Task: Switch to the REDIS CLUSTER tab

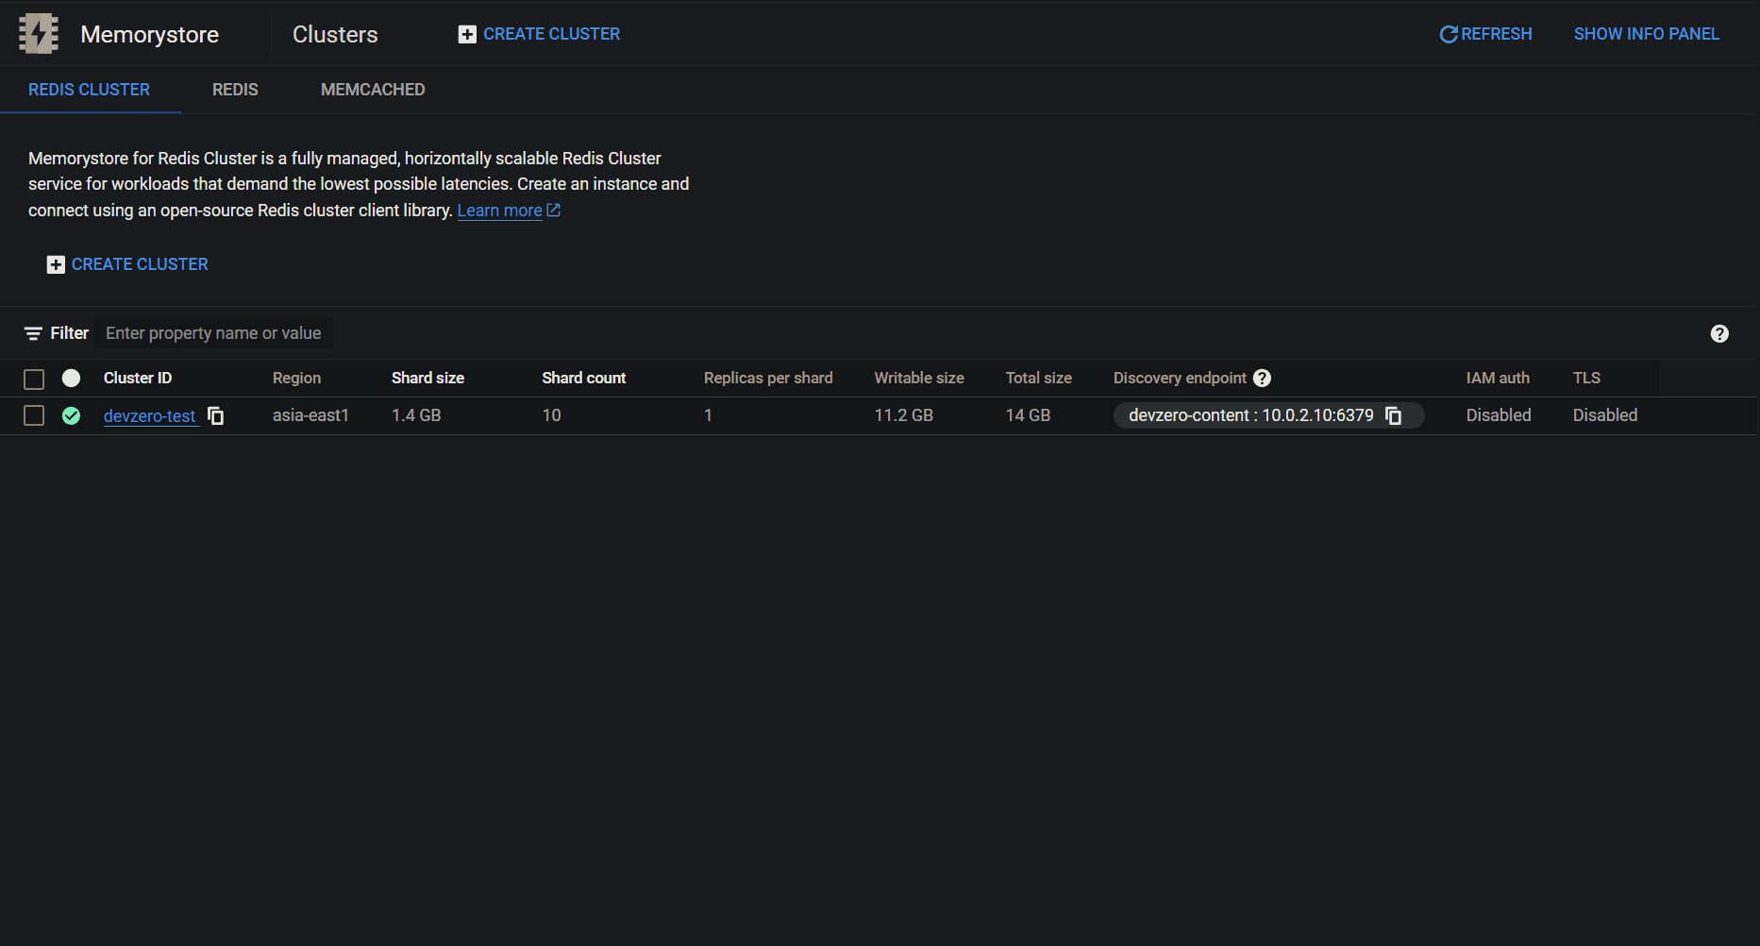Action: click(90, 90)
